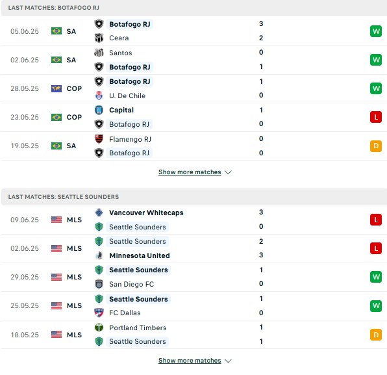Viewport: 387px width, 375px height.
Task: Click the Brazil flag on 05.06.25 row
Action: [56, 31]
